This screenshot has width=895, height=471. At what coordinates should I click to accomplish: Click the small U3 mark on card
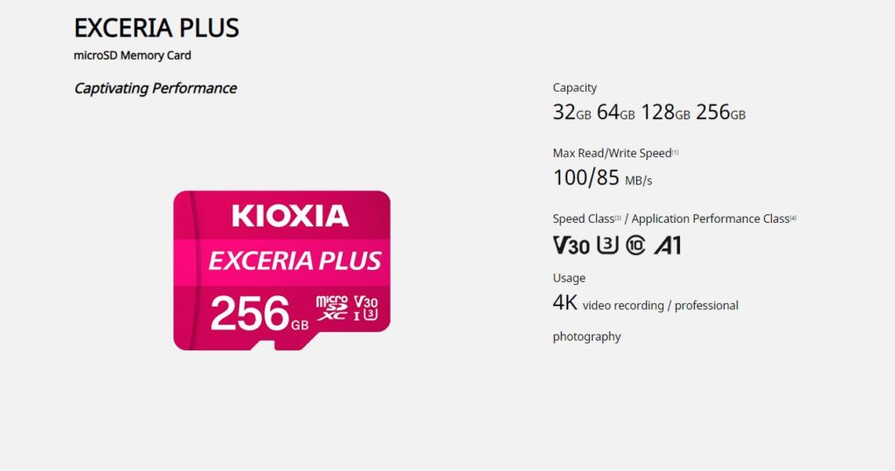point(371,315)
